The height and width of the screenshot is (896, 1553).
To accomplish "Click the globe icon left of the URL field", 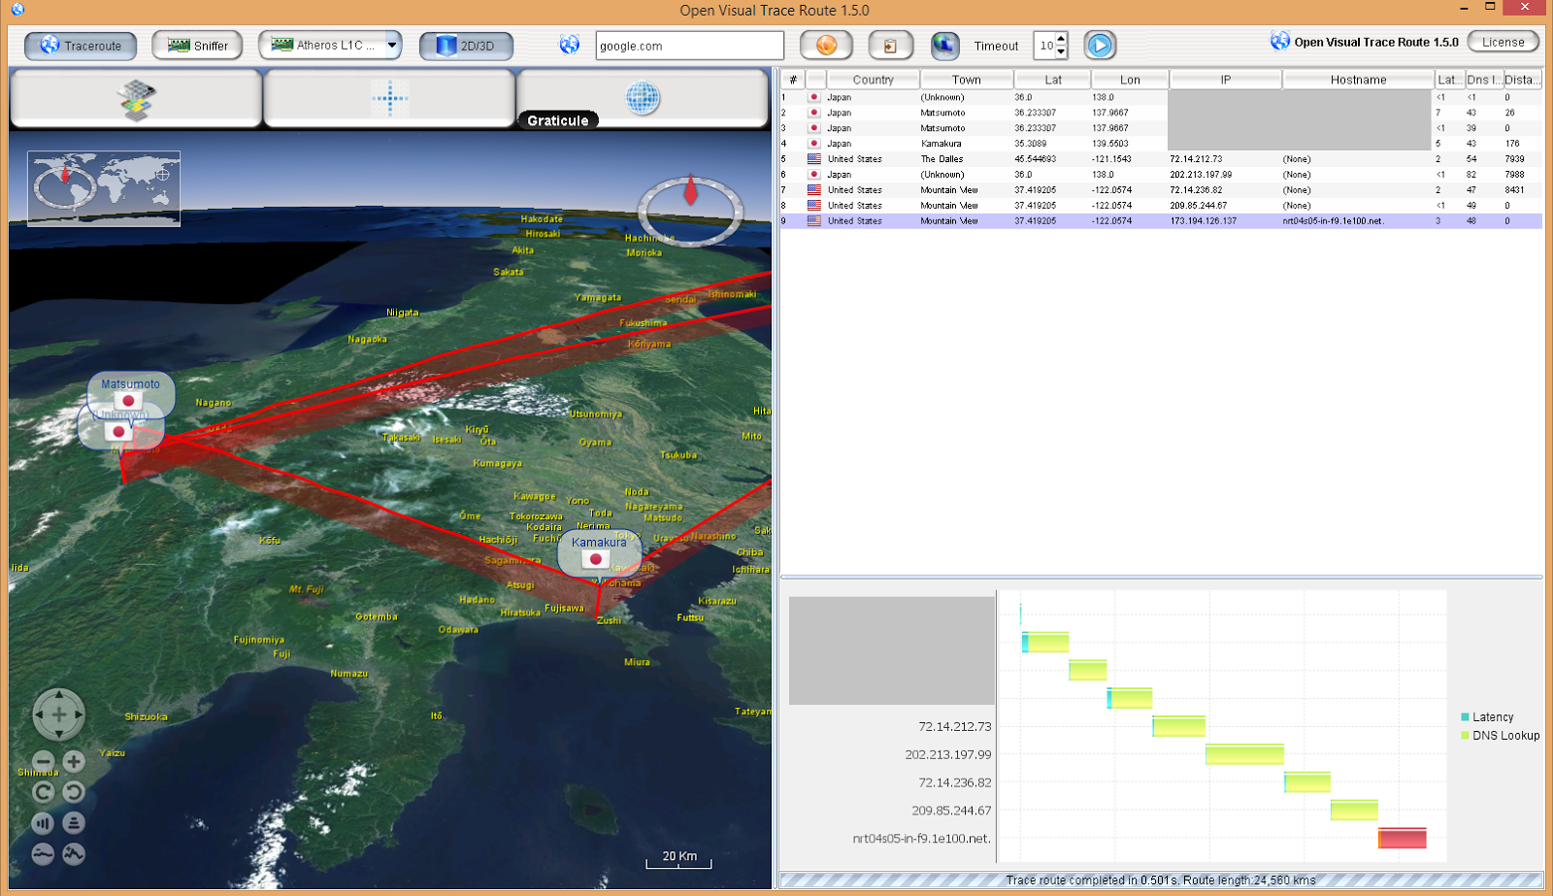I will tap(570, 45).
